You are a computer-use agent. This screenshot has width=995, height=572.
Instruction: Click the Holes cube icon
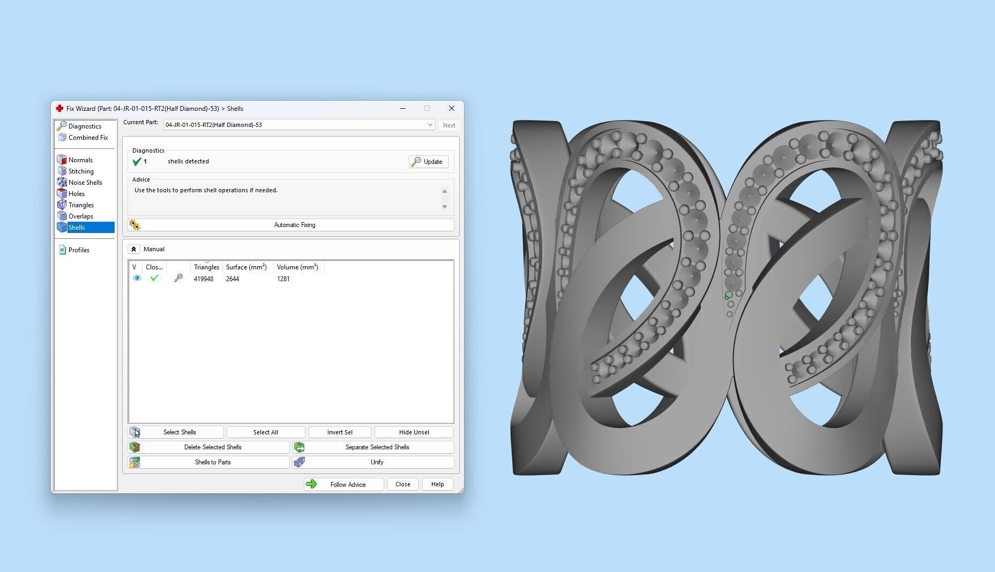tap(62, 193)
